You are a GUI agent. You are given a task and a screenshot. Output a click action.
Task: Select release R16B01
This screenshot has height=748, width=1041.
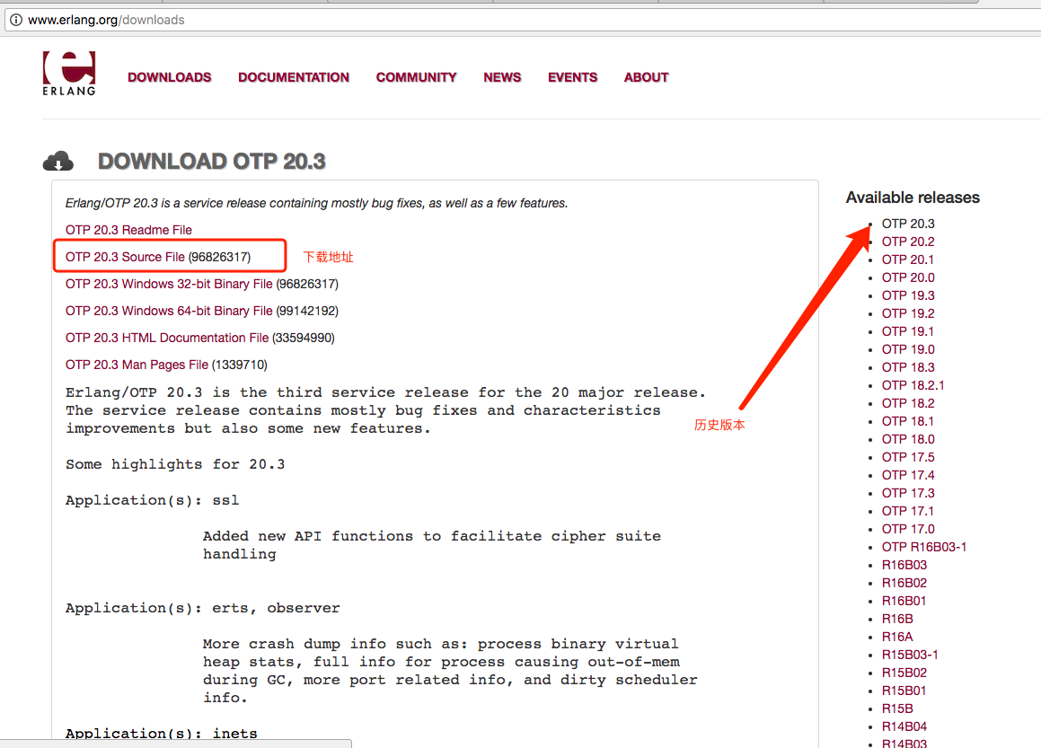[904, 601]
